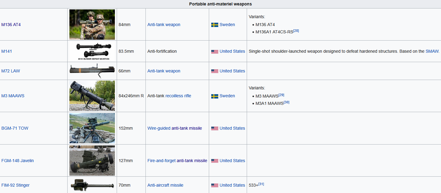Click United States link in Javelin row
The image size is (441, 193).
tap(232, 161)
